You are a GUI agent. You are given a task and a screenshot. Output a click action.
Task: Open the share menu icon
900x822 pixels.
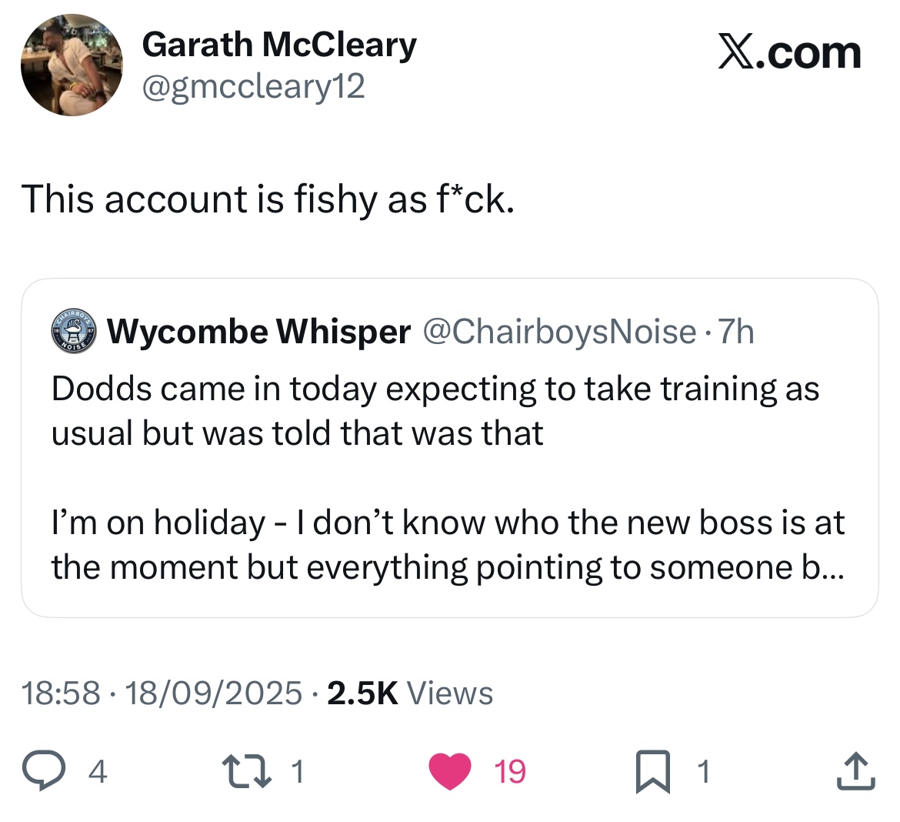855,771
